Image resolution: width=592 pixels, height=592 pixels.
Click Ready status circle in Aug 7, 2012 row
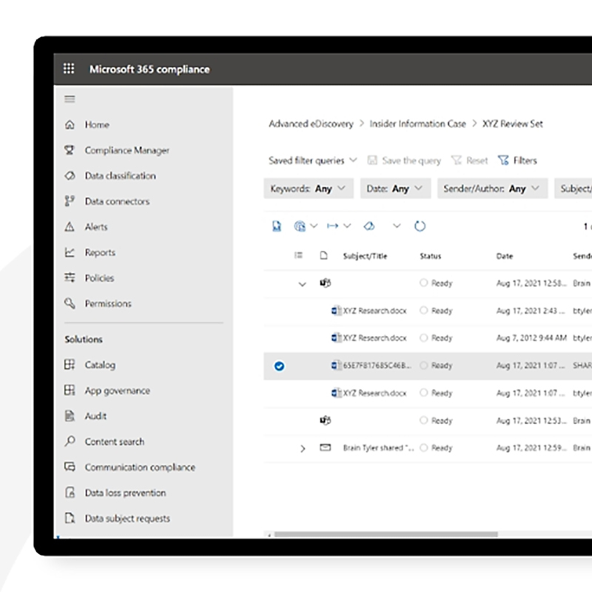point(423,337)
